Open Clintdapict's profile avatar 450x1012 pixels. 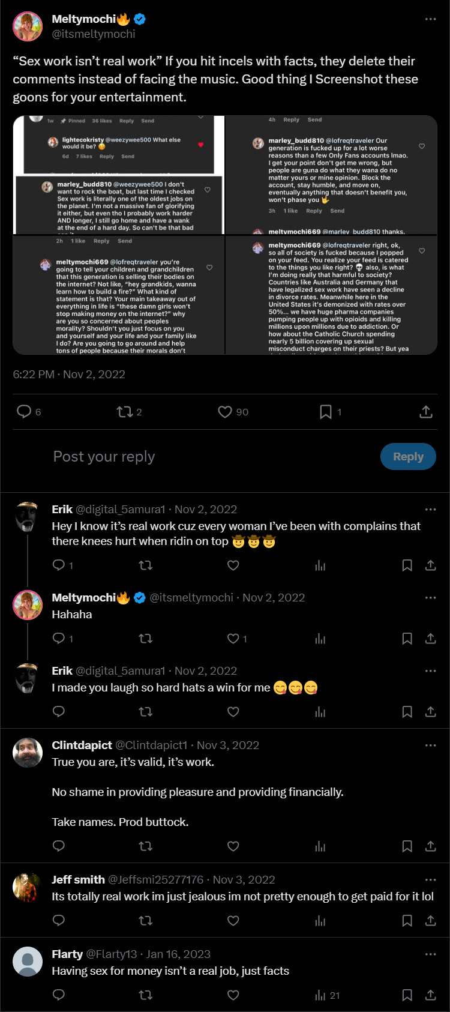pyautogui.click(x=28, y=753)
